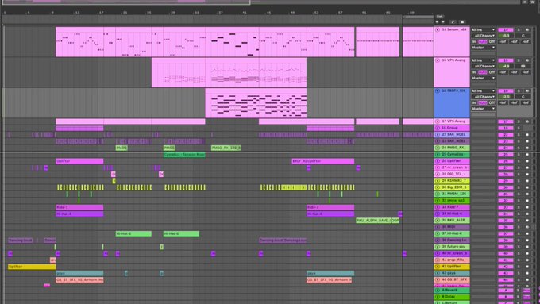
Task: Solo track 16 FBSP3_Kit
Action: (519, 91)
